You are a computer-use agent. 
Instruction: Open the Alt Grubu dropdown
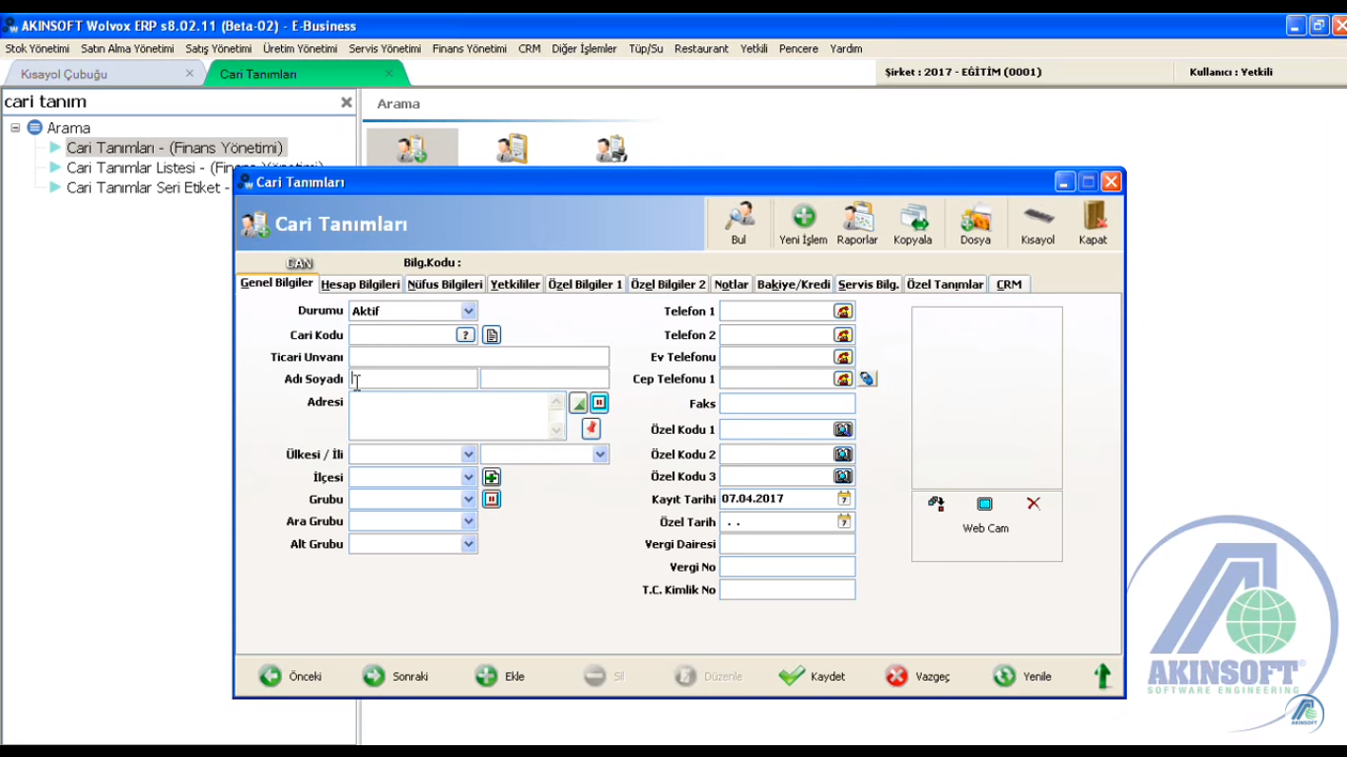468,544
